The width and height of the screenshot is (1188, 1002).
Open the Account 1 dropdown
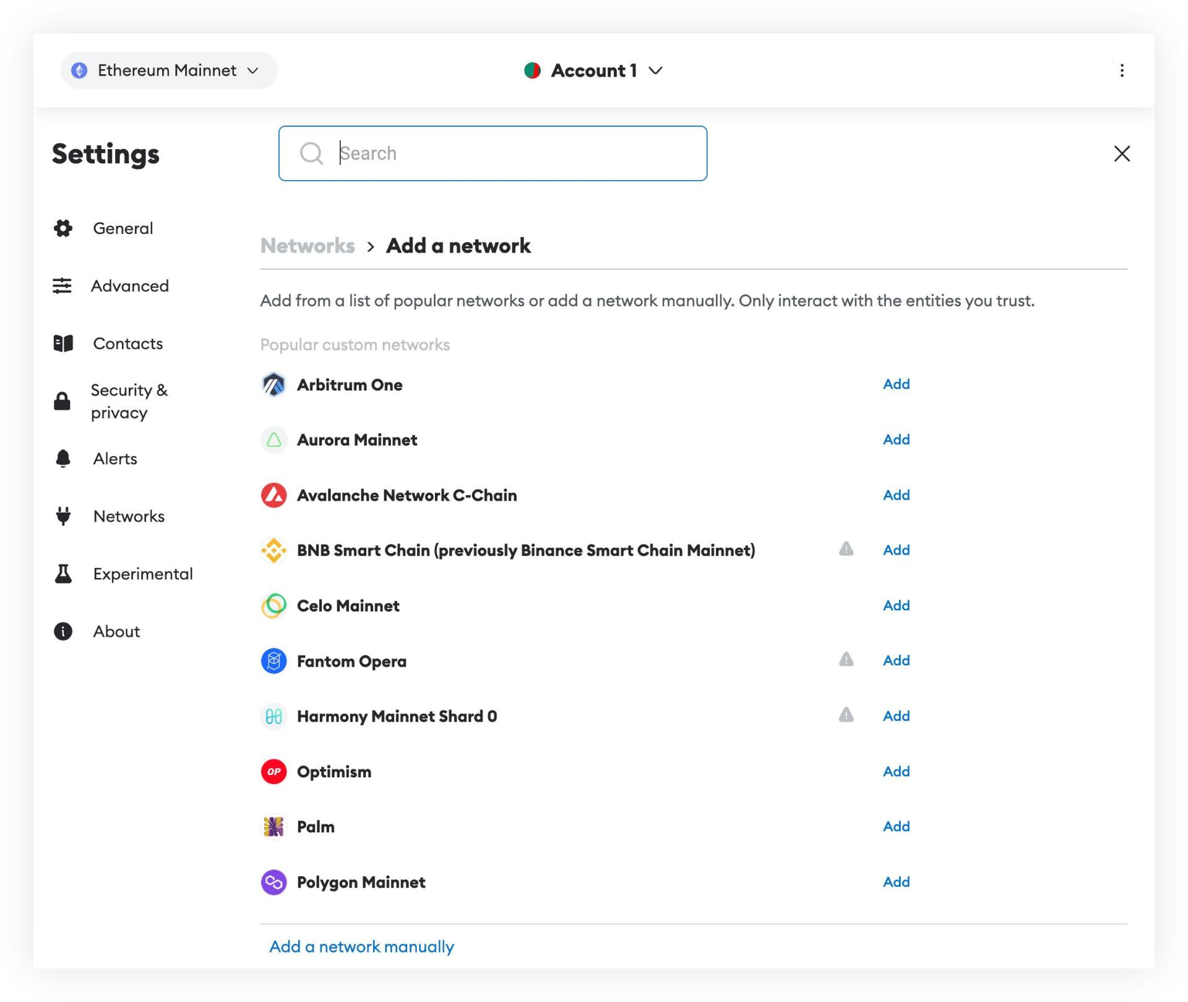pyautogui.click(x=593, y=71)
